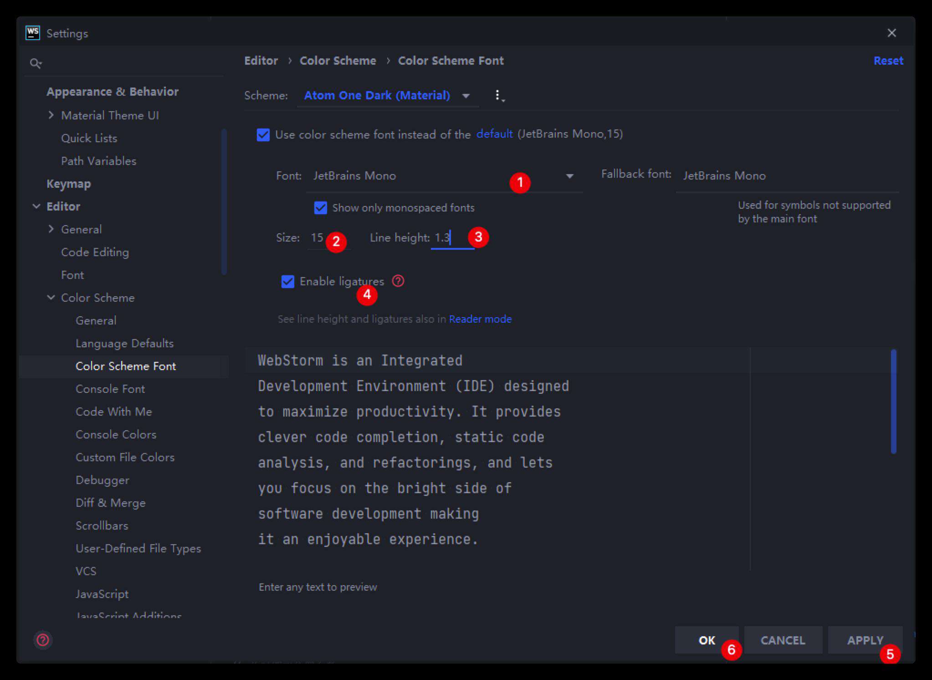Open the Reader mode link

pos(480,319)
